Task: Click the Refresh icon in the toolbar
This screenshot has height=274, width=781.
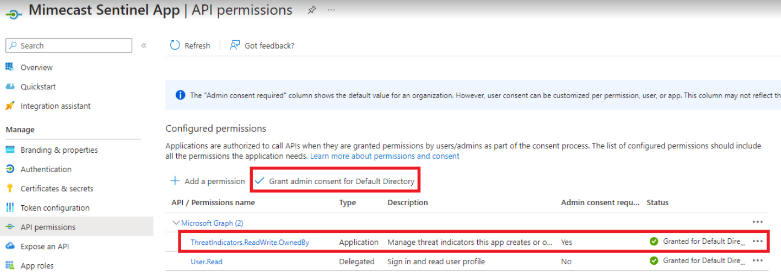Action: 175,45
